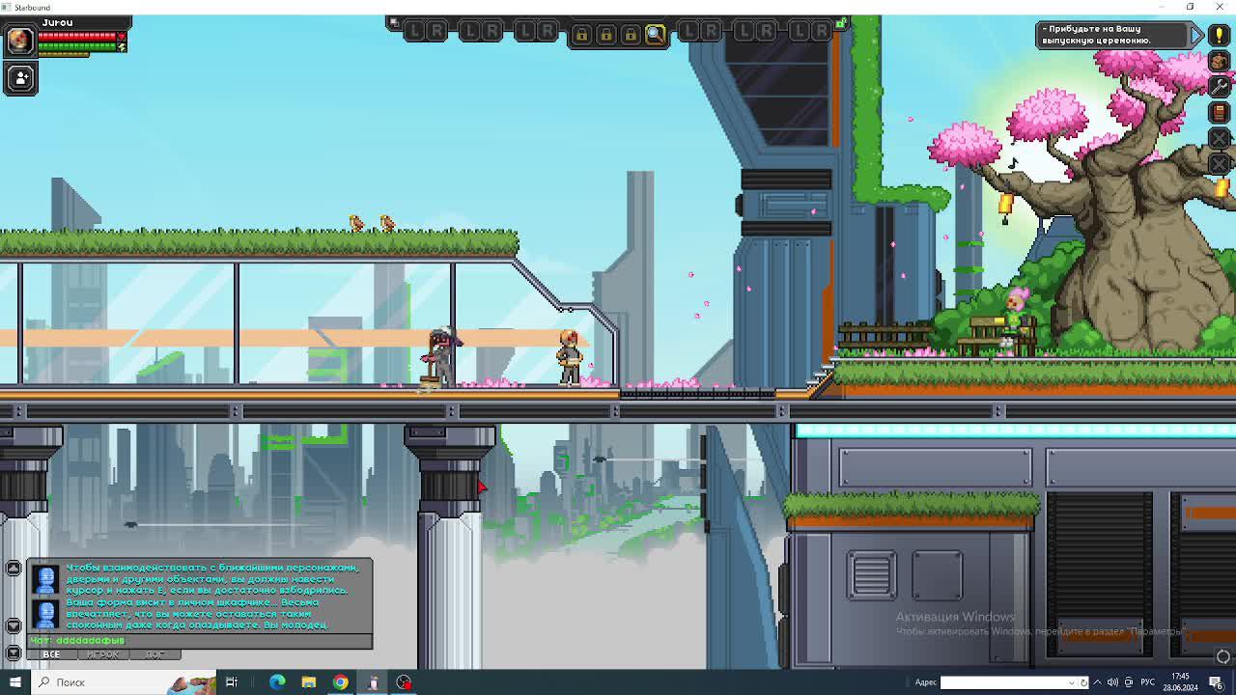This screenshot has height=695, width=1236.
Task: Select first hotbar slot left hand L
Action: click(x=415, y=31)
